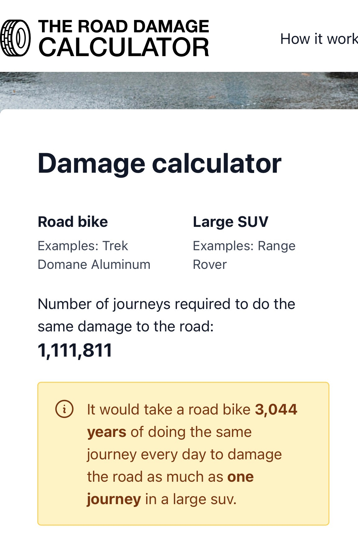Click the 'one journey' bold text
This screenshot has height=534, width=358.
tap(240, 477)
